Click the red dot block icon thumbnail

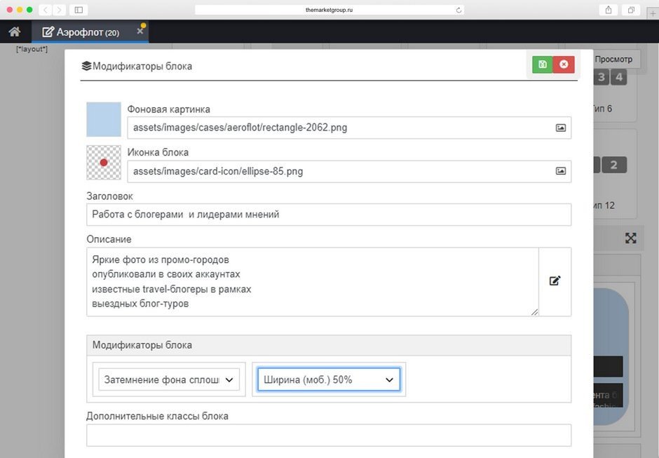[x=104, y=163]
